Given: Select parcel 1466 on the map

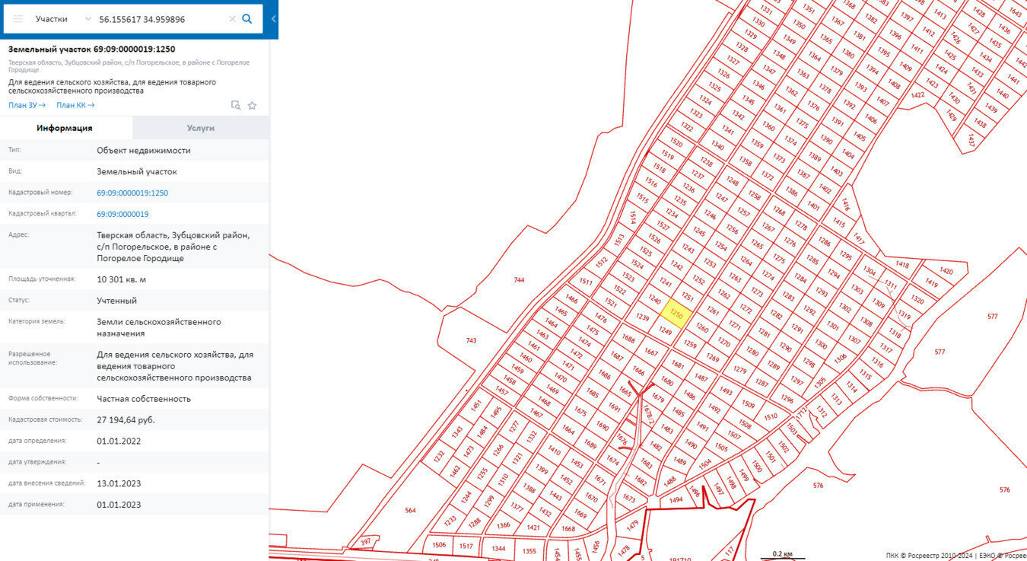Looking at the screenshot, I should click(x=571, y=300).
